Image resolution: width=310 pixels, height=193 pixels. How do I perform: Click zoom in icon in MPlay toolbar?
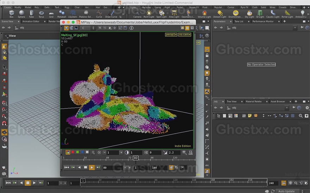pyautogui.click(x=100, y=28)
